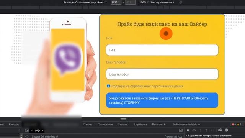
Task: Click the 'Ваш телефон' phone input field
Action: point(162,74)
